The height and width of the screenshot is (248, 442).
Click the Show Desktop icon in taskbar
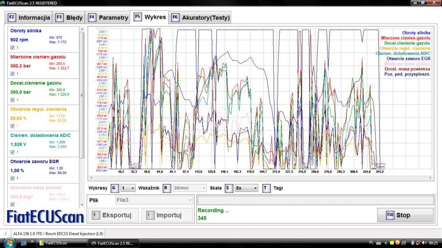click(x=23, y=243)
